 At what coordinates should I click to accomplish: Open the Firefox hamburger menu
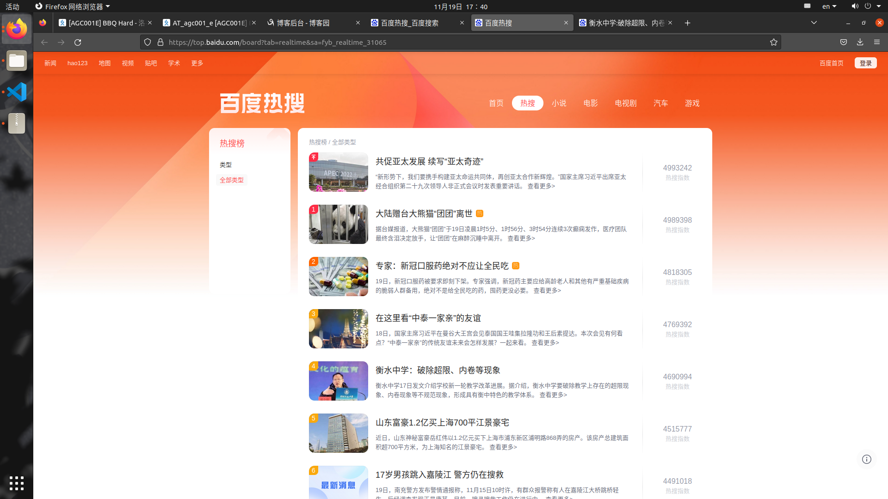(x=877, y=42)
